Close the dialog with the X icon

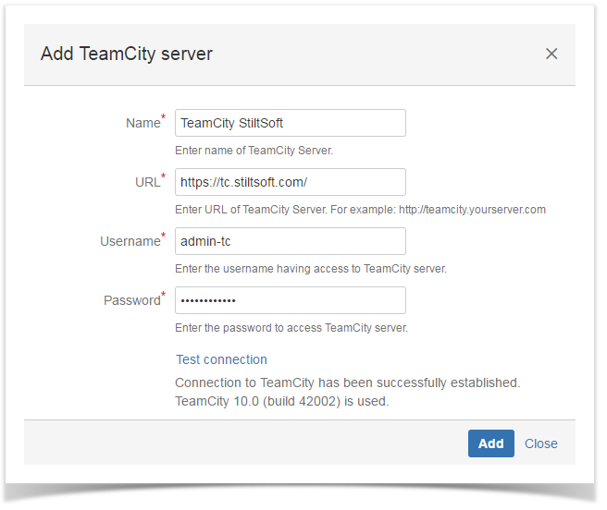pos(551,54)
